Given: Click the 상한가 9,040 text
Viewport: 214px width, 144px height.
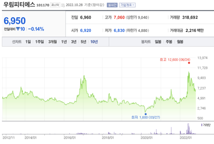Looking at the screenshot, I should [x=137, y=18].
